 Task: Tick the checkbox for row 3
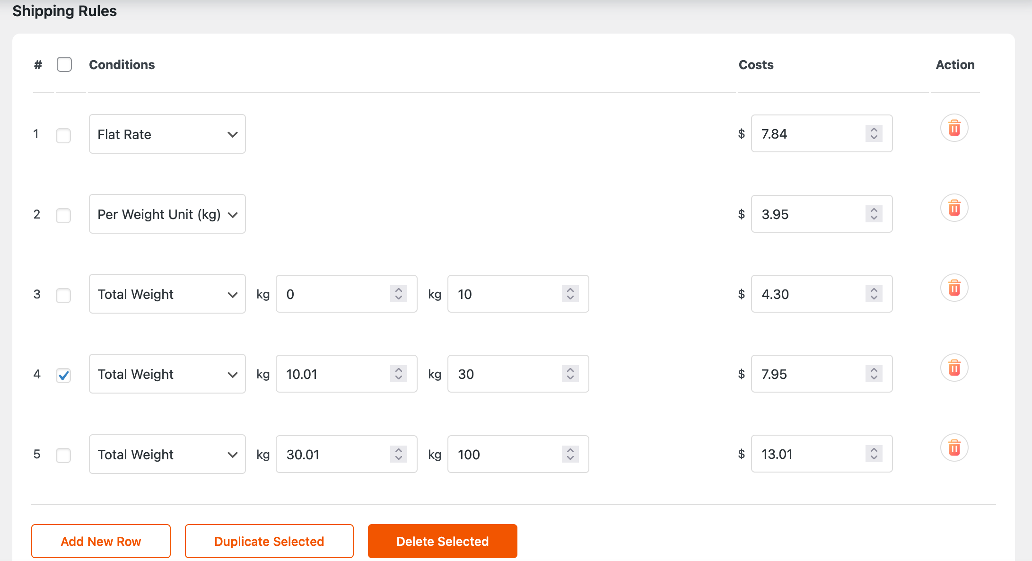(x=63, y=295)
